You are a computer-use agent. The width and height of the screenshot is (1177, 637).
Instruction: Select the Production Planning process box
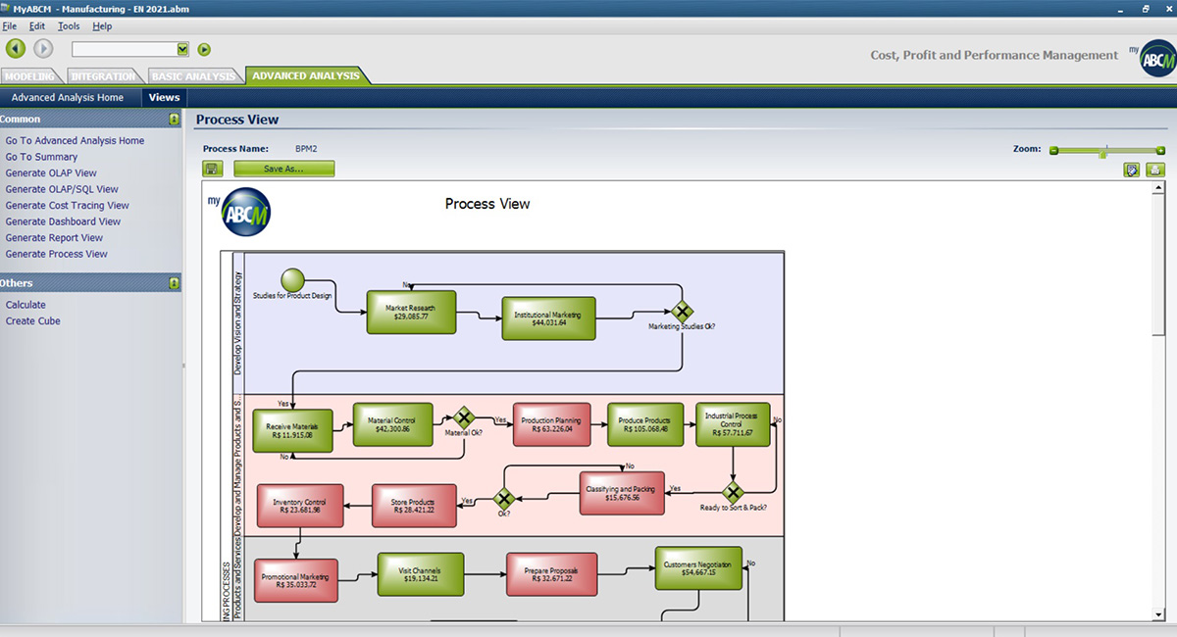coord(551,424)
